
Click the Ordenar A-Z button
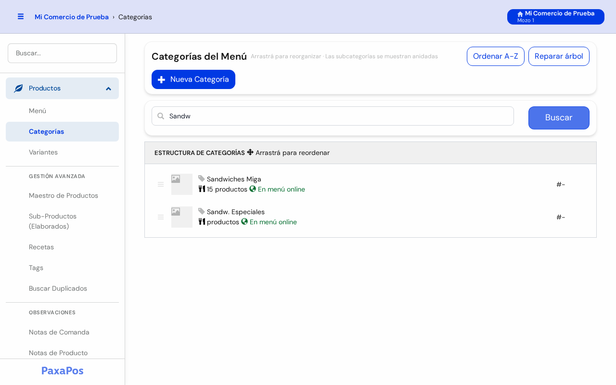click(x=496, y=56)
